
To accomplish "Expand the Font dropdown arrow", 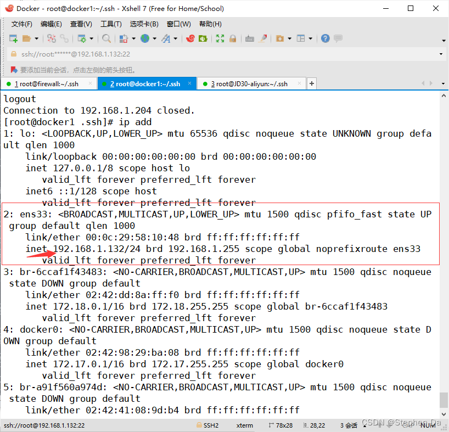I will 175,38.
